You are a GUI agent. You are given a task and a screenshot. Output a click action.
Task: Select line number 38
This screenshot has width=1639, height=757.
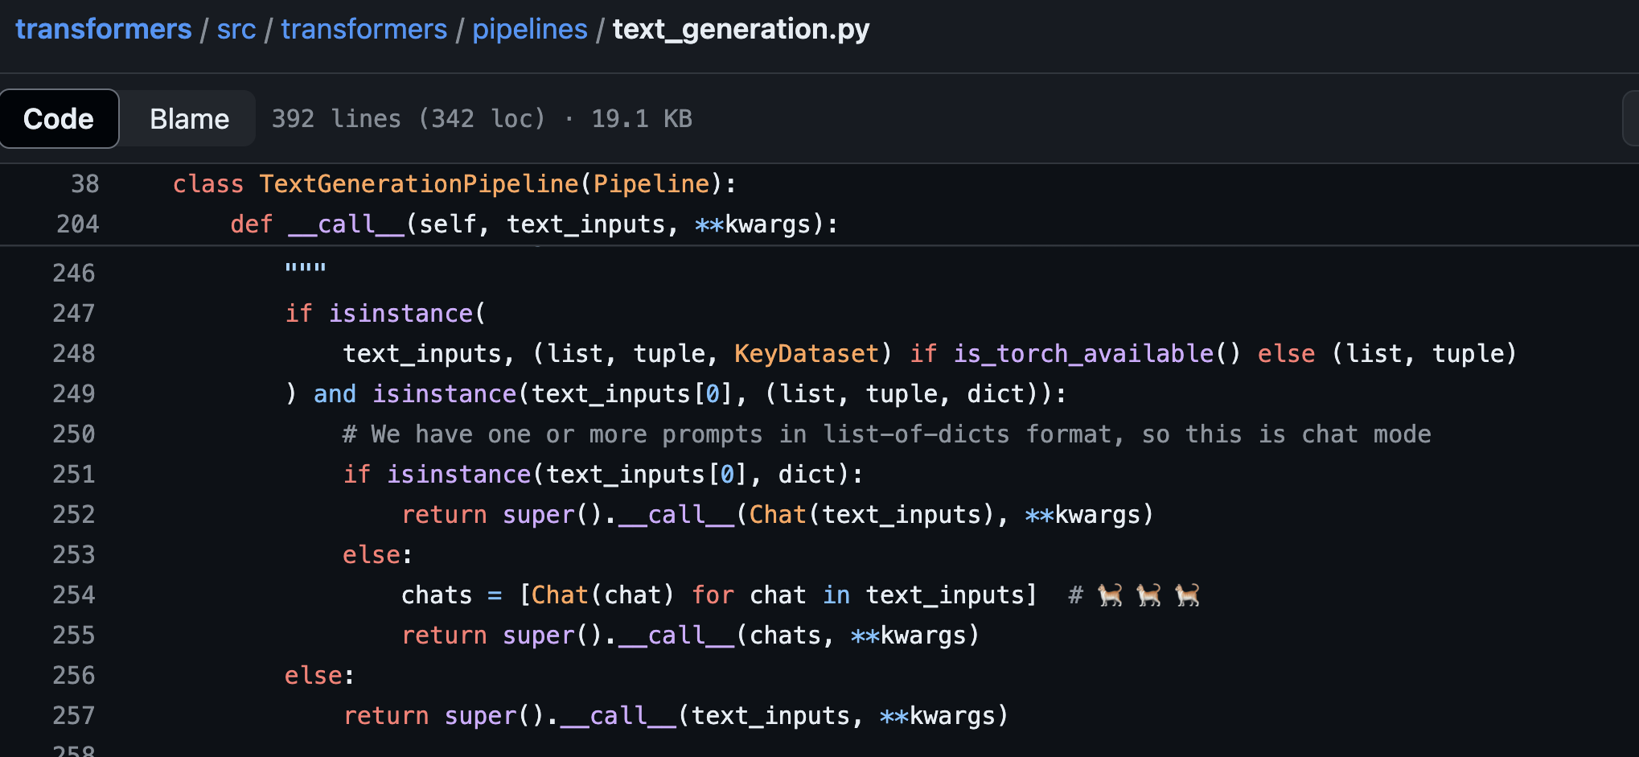(x=84, y=183)
